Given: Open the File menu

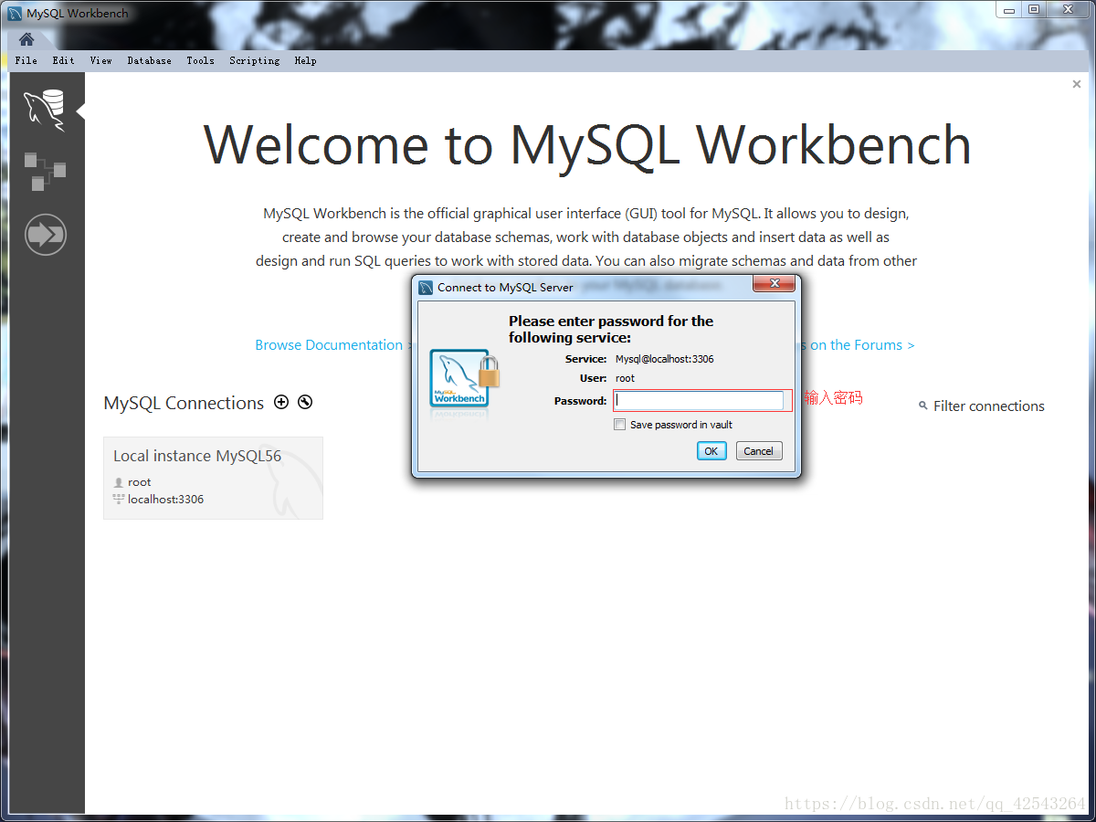Looking at the screenshot, I should tap(26, 60).
